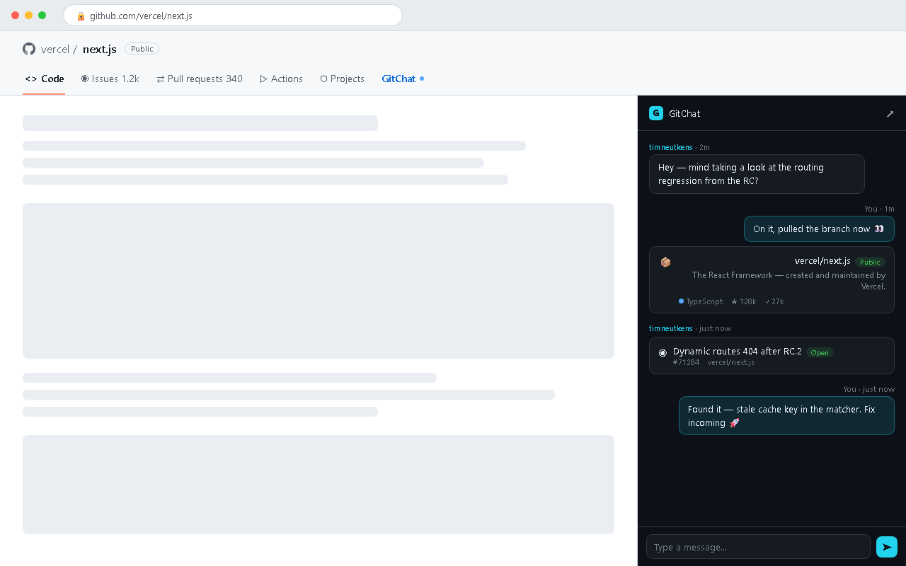Click the package box icon in repo card
The width and height of the screenshot is (906, 566).
coord(665,262)
